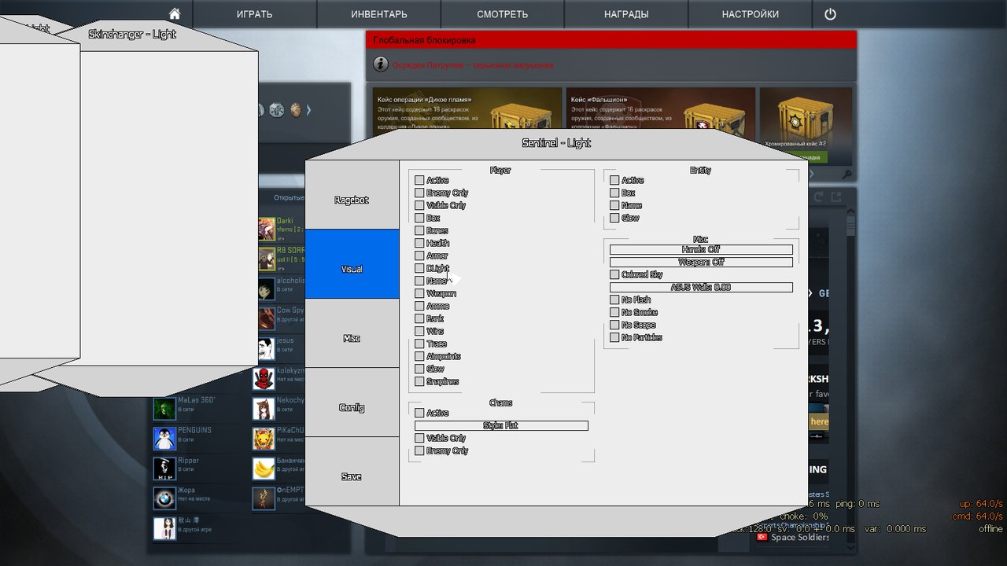Open the Hands: Off selector
Viewport: 1007px width, 566px height.
[x=701, y=249]
